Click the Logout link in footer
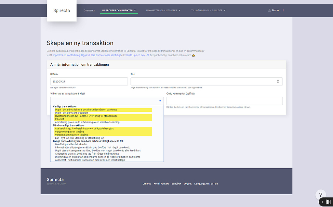Screen dimensions: 333x207 click(x=188, y=184)
